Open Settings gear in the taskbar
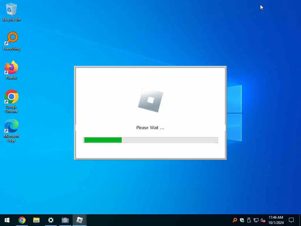The image size is (301, 226). [51, 220]
